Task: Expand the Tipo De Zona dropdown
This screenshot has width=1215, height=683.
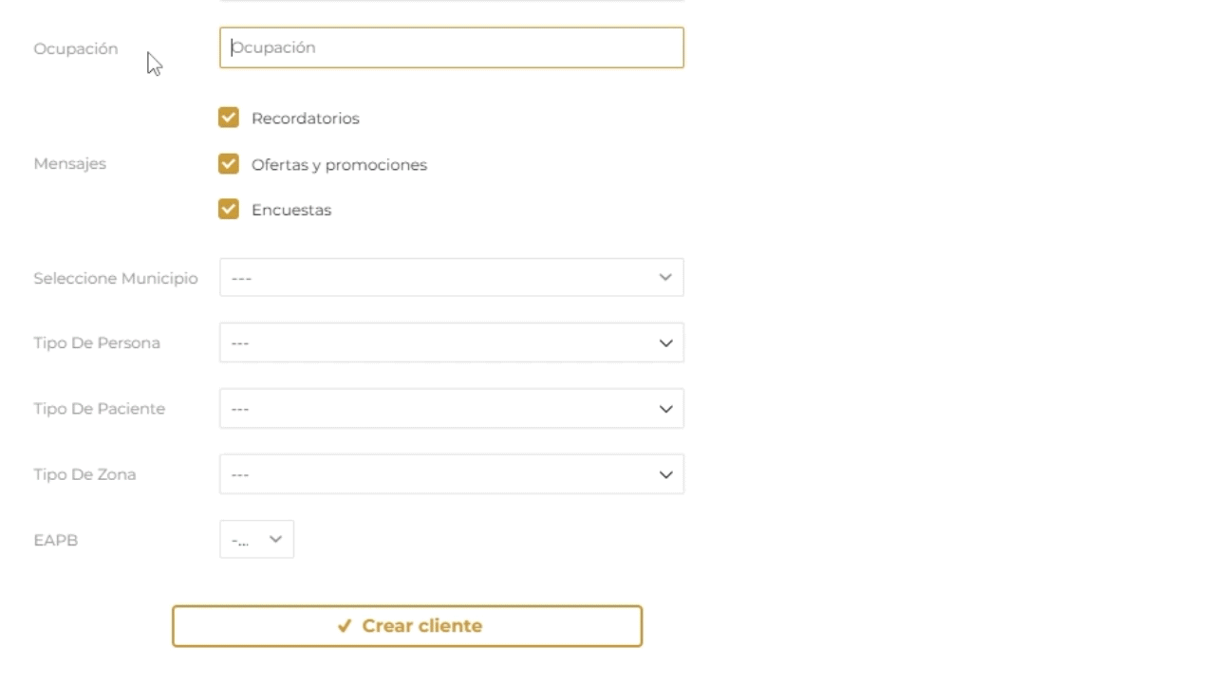Action: click(451, 474)
